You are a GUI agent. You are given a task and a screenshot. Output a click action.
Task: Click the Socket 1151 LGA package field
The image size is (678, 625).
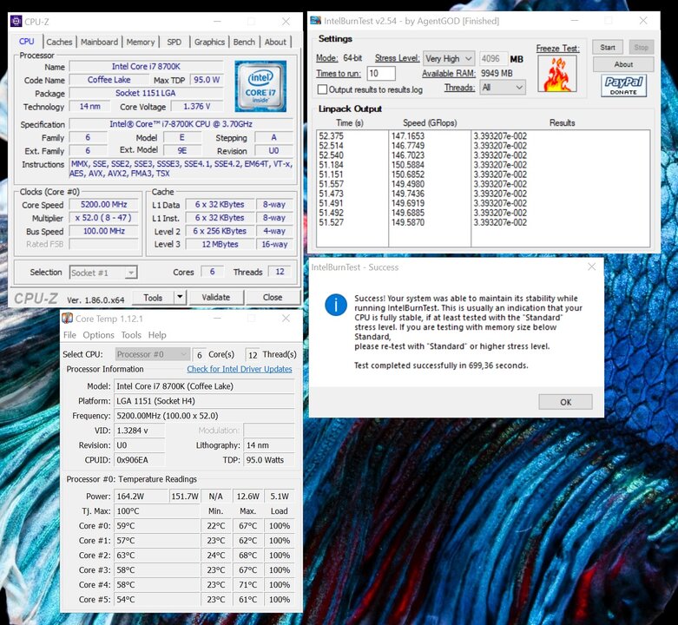tap(146, 93)
